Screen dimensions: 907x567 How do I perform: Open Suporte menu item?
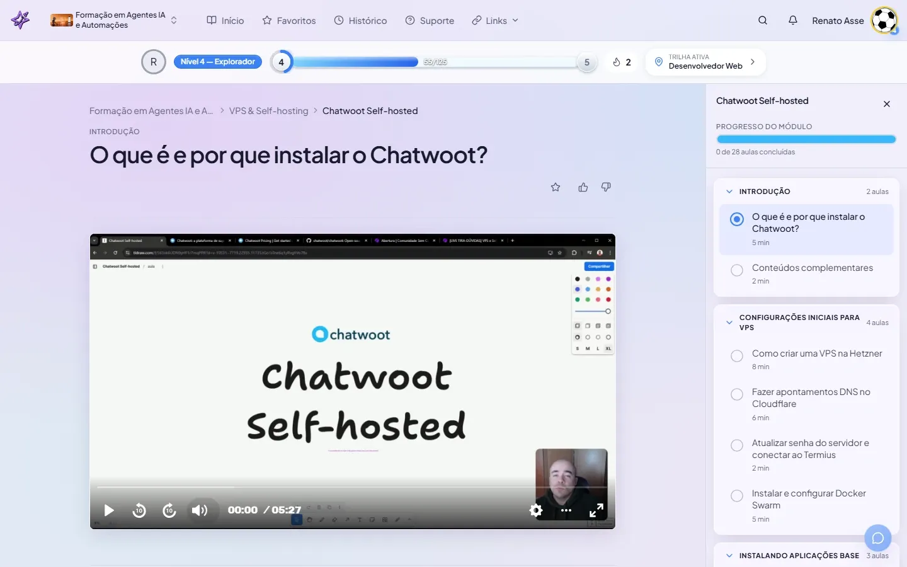pos(430,20)
